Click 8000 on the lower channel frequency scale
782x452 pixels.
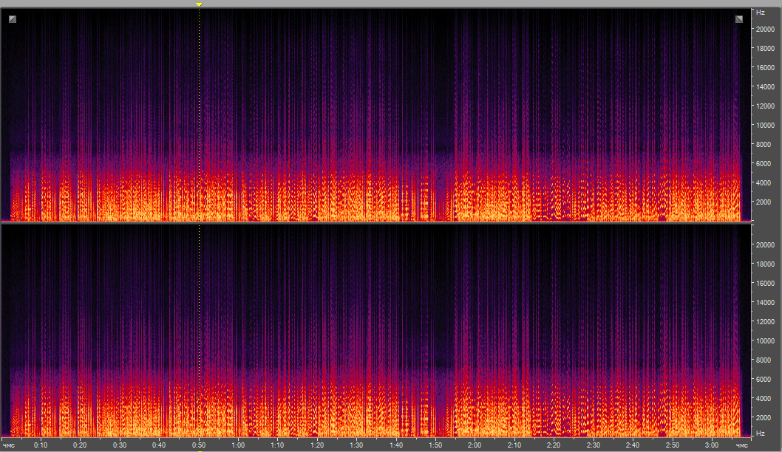pos(764,360)
